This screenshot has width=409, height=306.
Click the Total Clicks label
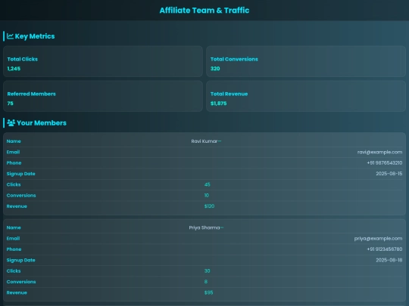tap(23, 59)
